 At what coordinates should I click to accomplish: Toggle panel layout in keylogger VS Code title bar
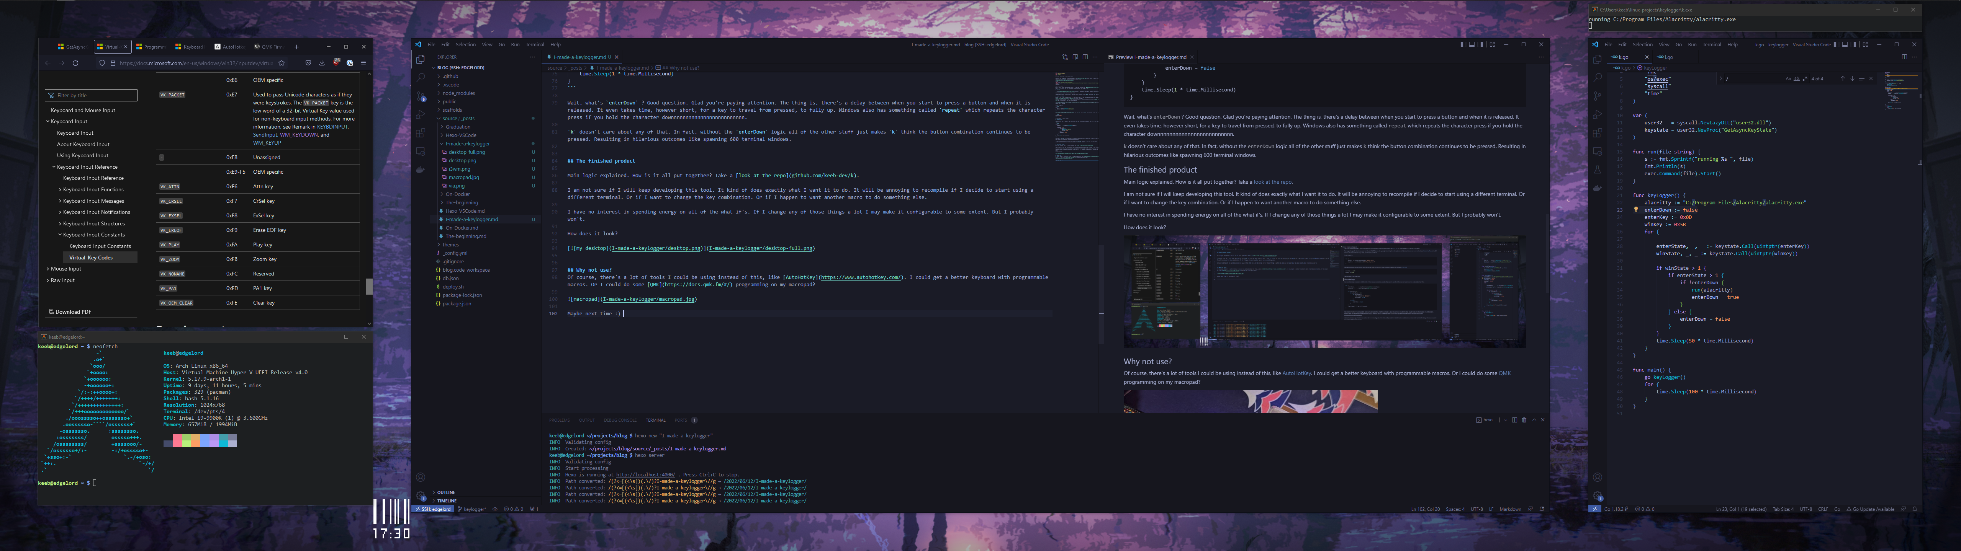[1845, 44]
